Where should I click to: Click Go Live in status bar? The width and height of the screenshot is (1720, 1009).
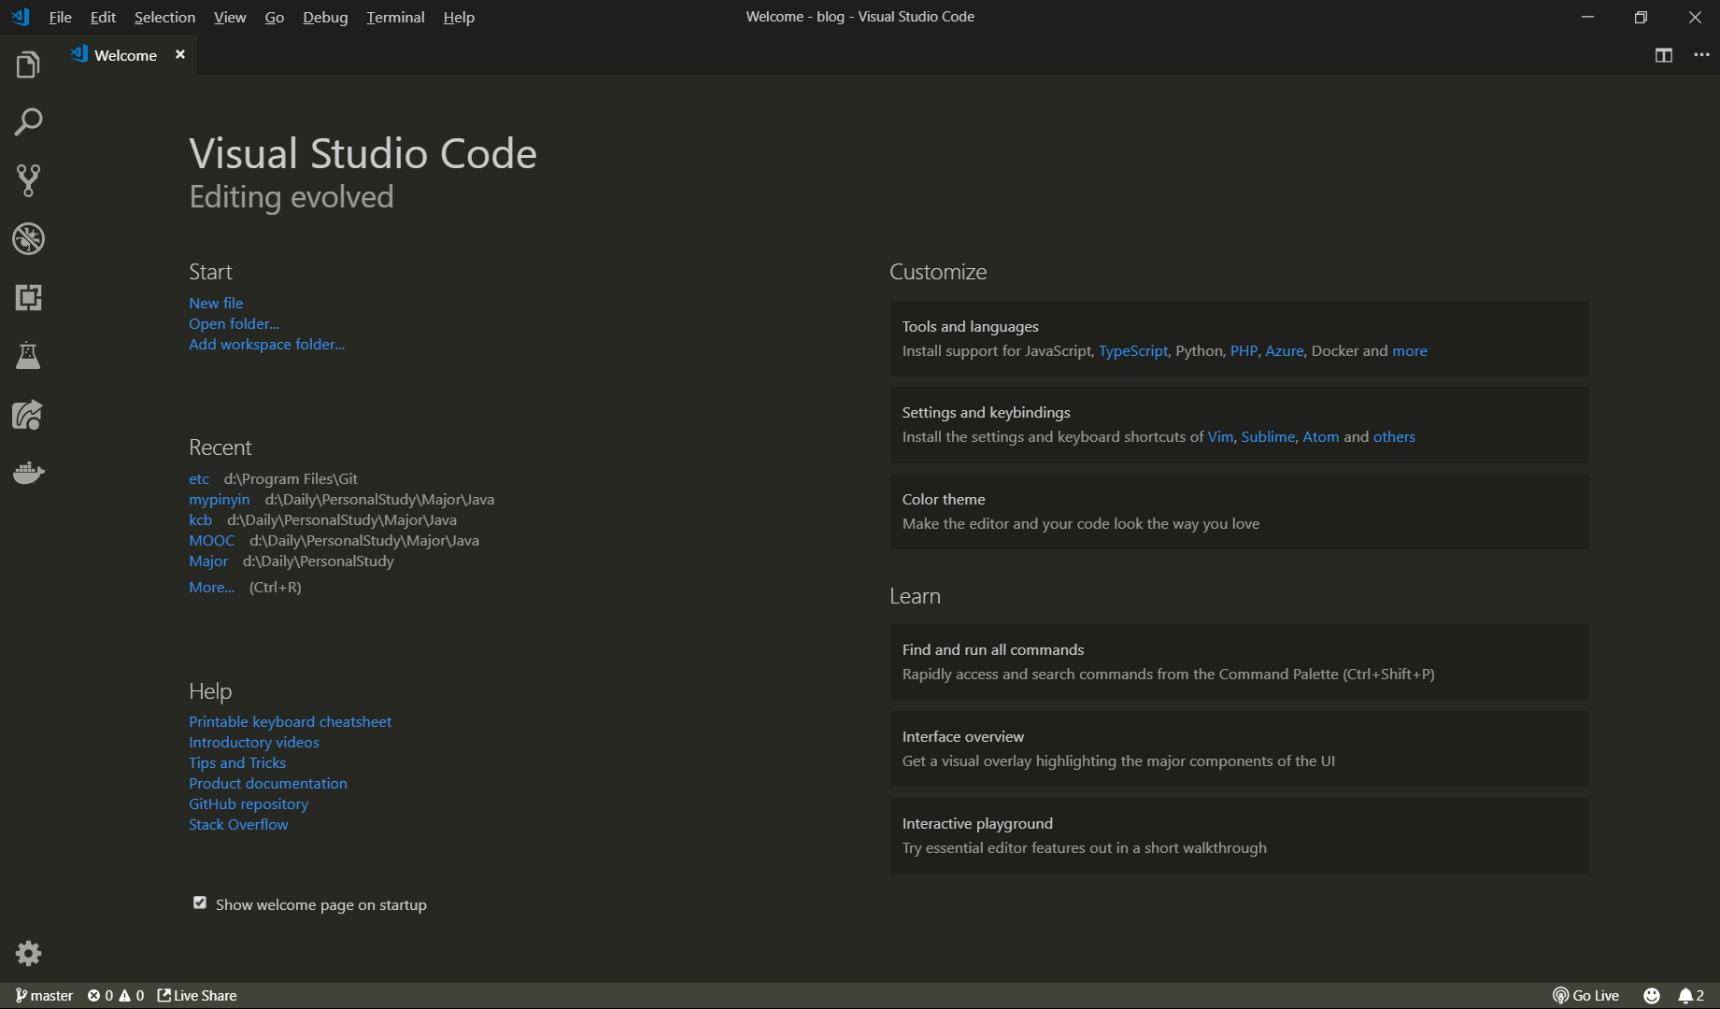[1585, 996]
